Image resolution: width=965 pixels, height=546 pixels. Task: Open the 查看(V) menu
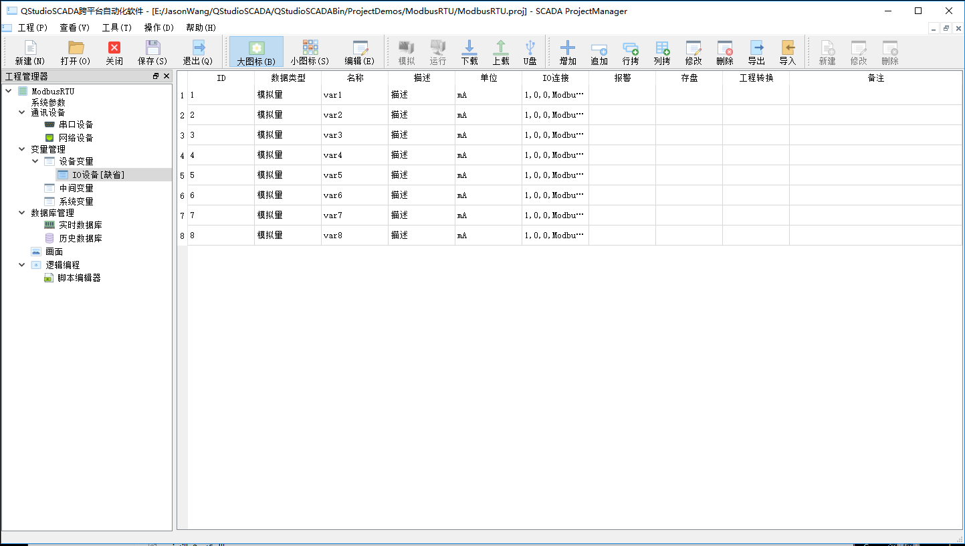coord(74,27)
